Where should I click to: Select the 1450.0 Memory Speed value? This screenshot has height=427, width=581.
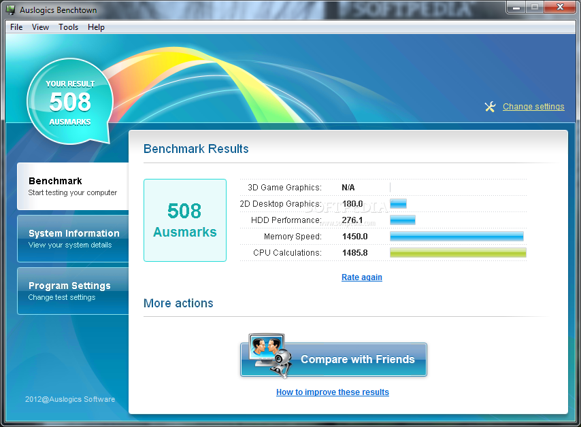[x=354, y=236]
